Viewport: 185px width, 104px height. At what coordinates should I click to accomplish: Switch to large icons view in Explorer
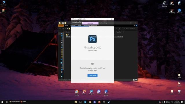click(136, 80)
